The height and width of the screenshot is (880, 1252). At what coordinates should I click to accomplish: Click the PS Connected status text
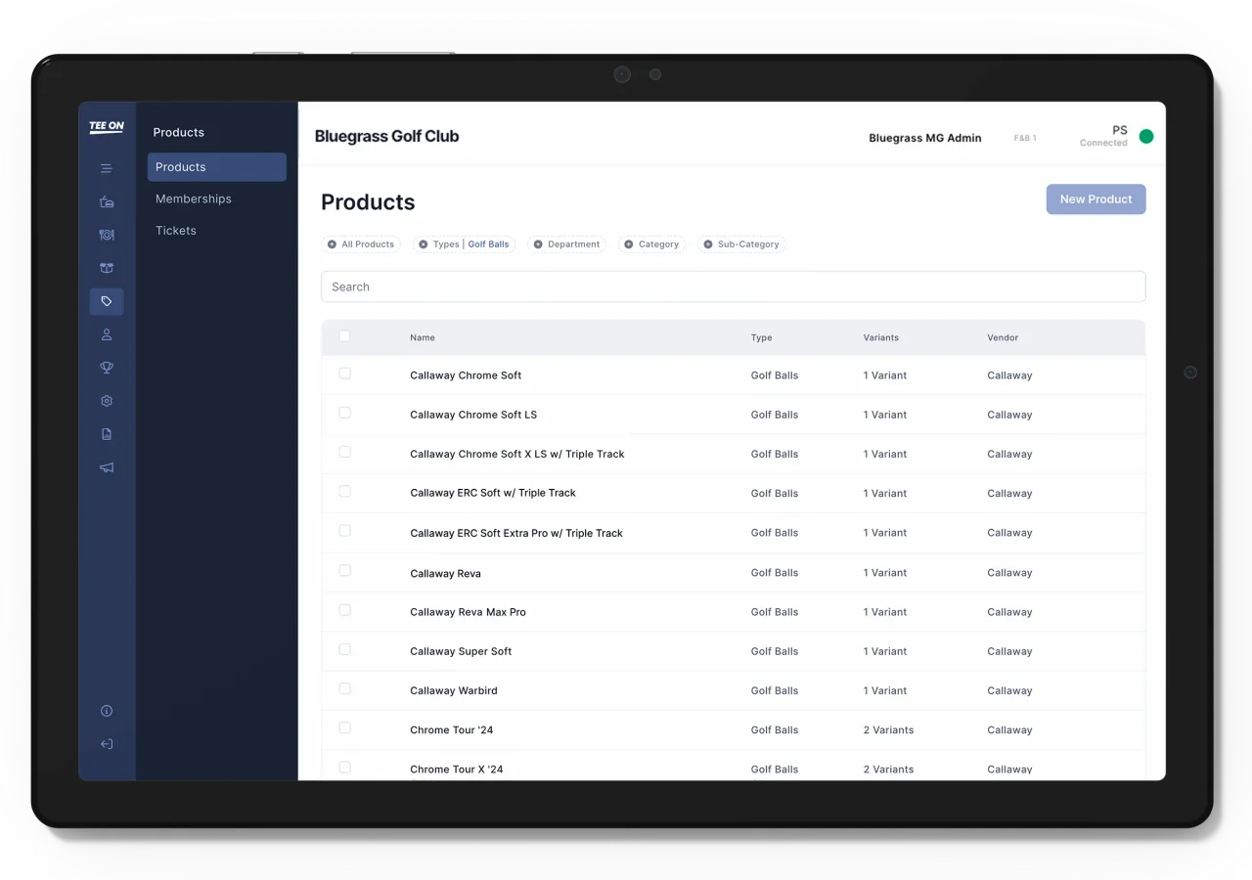tap(1103, 137)
